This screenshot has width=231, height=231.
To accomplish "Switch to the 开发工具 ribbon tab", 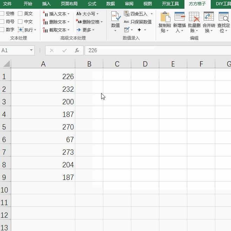I will 170,4.
